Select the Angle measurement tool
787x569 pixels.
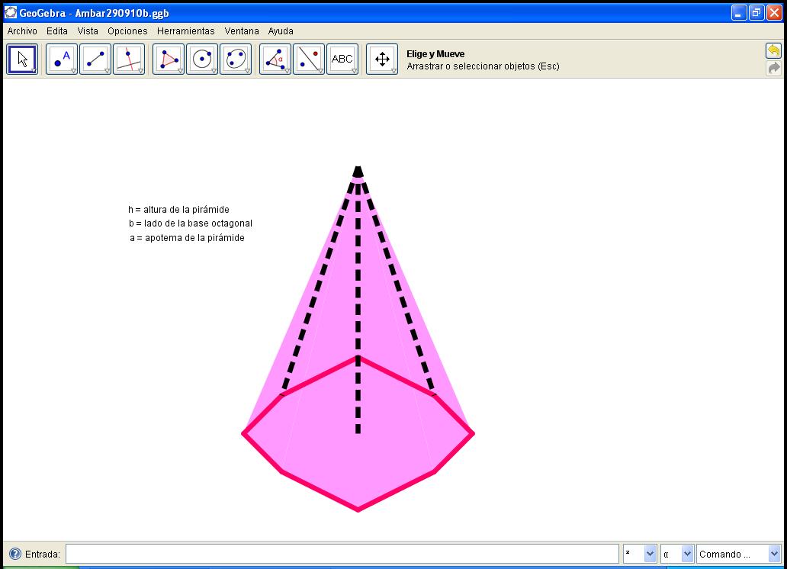pos(275,59)
